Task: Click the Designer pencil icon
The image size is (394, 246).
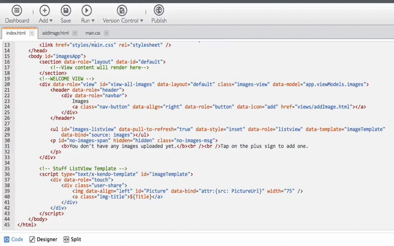Action: coord(32,239)
